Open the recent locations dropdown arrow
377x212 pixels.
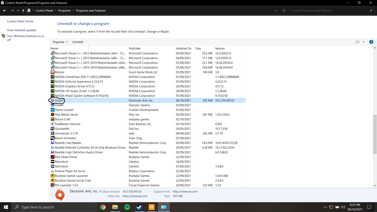tap(18, 11)
